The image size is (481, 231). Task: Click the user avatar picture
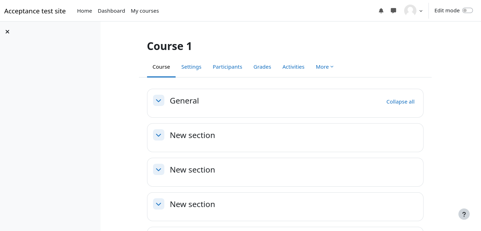coord(410,11)
